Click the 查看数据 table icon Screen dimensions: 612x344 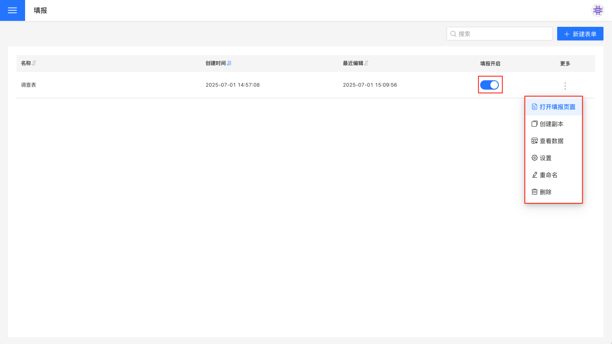[535, 141]
